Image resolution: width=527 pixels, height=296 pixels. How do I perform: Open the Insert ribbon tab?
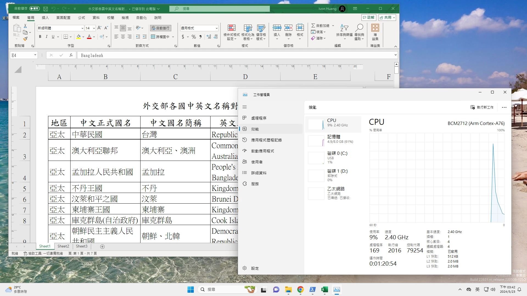pos(45,18)
